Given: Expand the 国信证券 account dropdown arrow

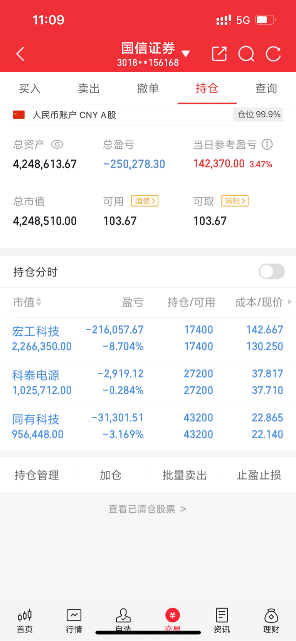Looking at the screenshot, I should [186, 54].
